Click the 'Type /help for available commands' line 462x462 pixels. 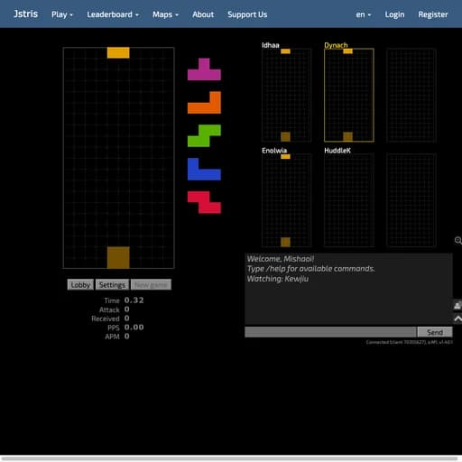coord(311,269)
